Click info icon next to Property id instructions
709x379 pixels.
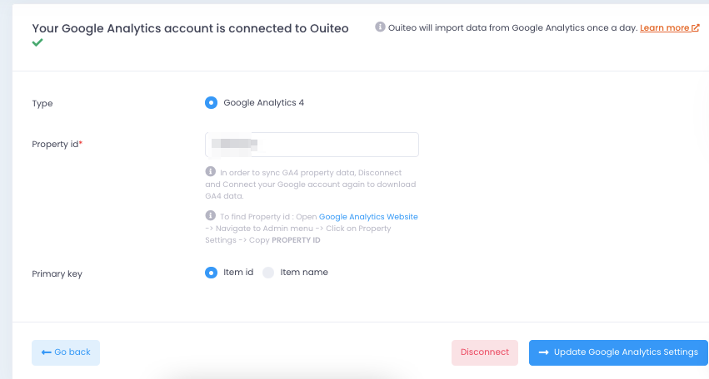(210, 215)
